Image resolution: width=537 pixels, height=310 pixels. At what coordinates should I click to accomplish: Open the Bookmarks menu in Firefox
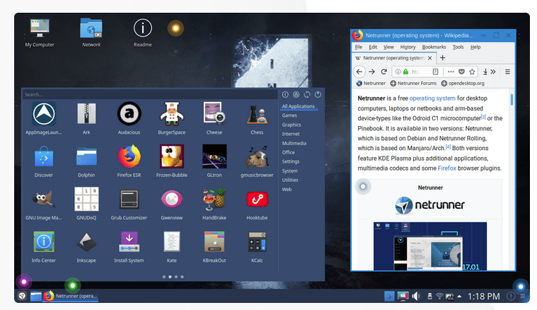pos(434,47)
